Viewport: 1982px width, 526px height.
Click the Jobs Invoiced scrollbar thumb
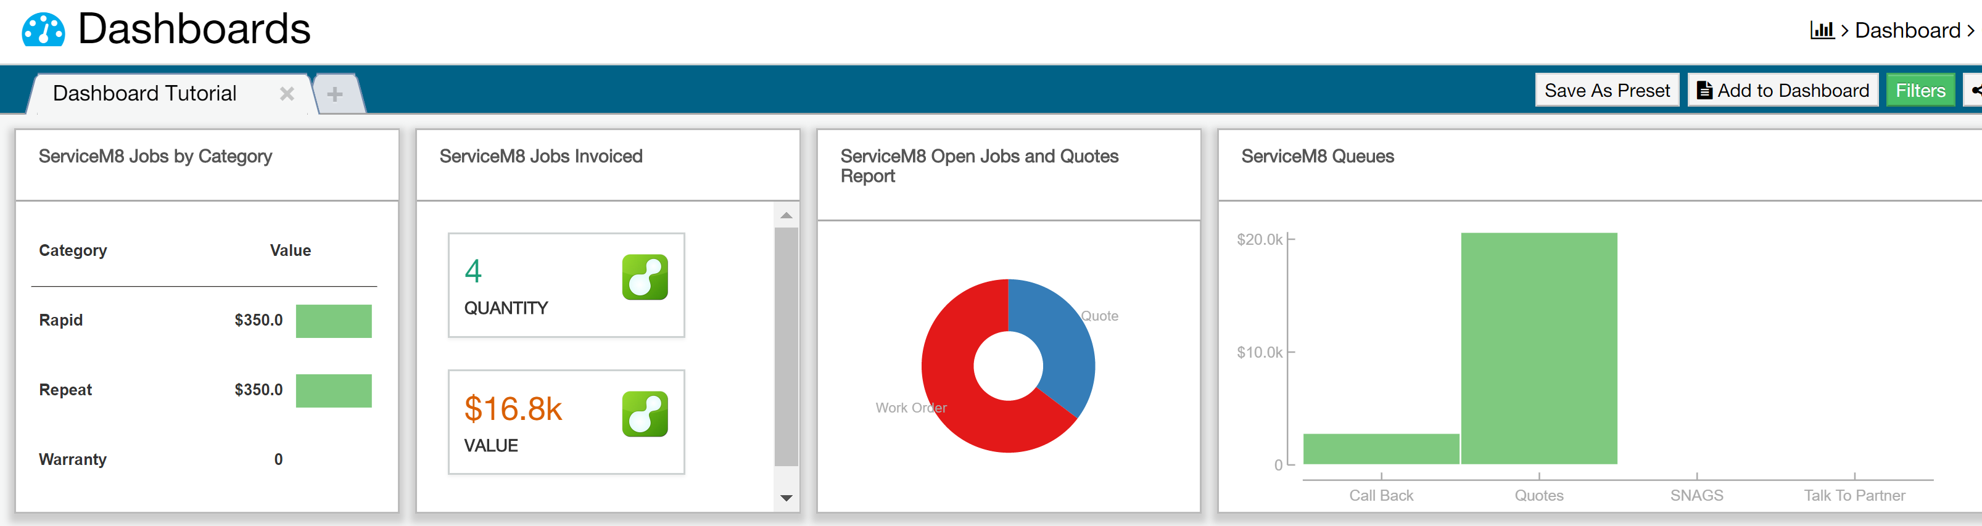pos(785,346)
